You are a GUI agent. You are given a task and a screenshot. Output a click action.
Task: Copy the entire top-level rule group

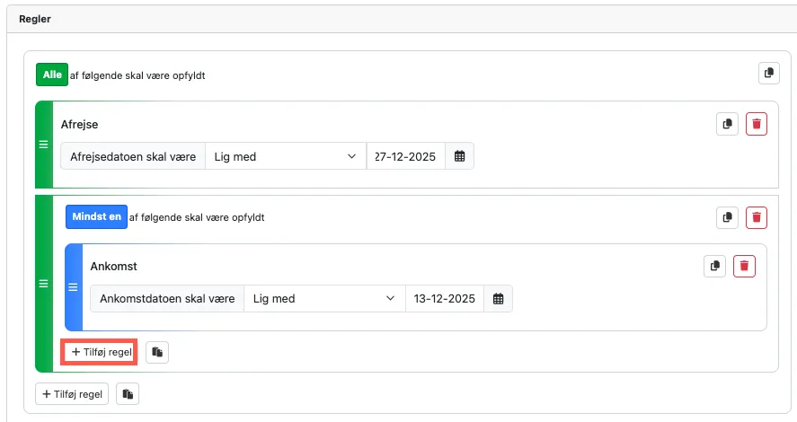click(768, 74)
